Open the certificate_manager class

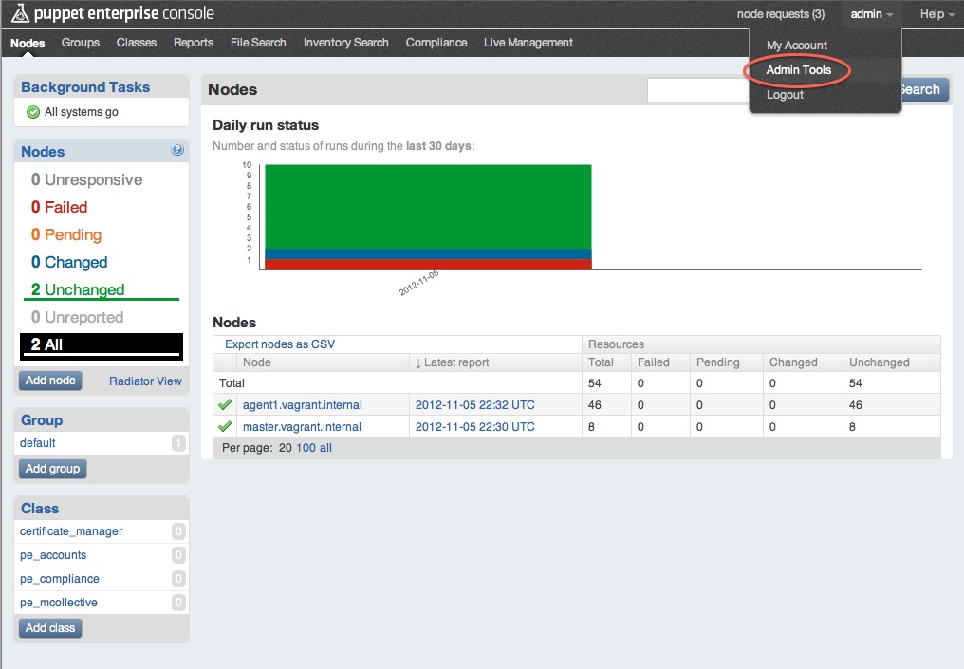pyautogui.click(x=71, y=531)
